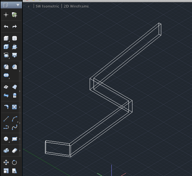Expand the flyout beside Line and Arc tools
Viewport: 192px width, 176px height.
[20, 123]
